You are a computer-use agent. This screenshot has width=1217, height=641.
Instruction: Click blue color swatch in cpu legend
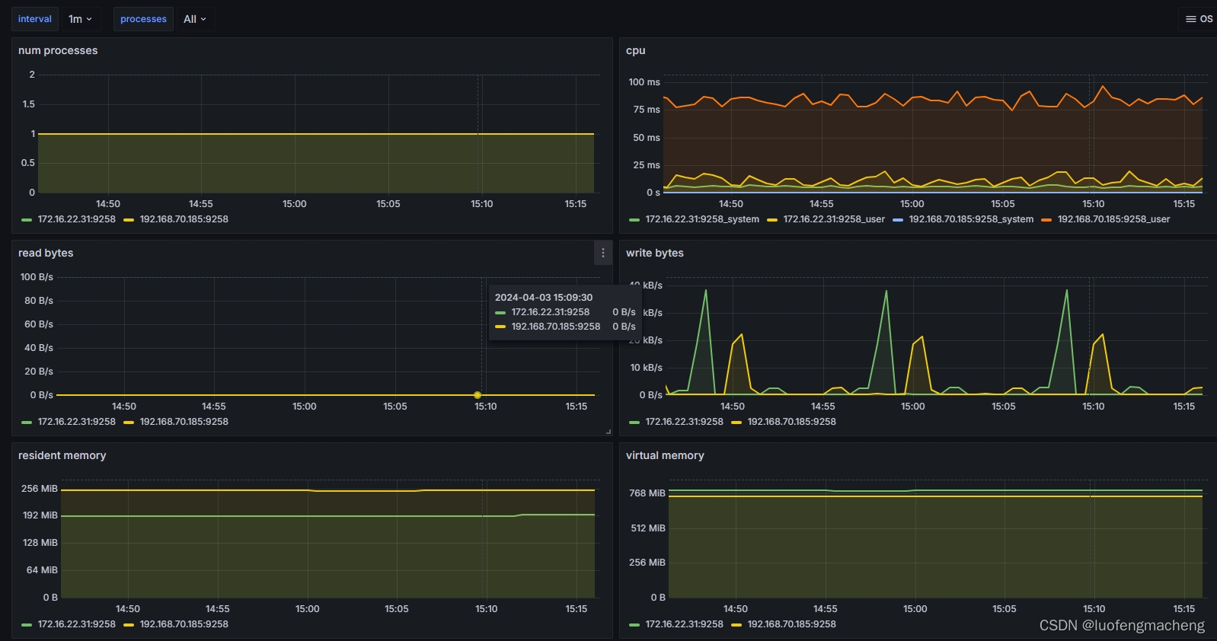coord(898,220)
